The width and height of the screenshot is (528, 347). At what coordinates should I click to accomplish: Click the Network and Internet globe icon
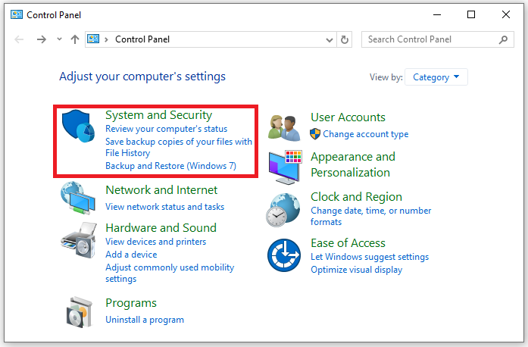(78, 198)
